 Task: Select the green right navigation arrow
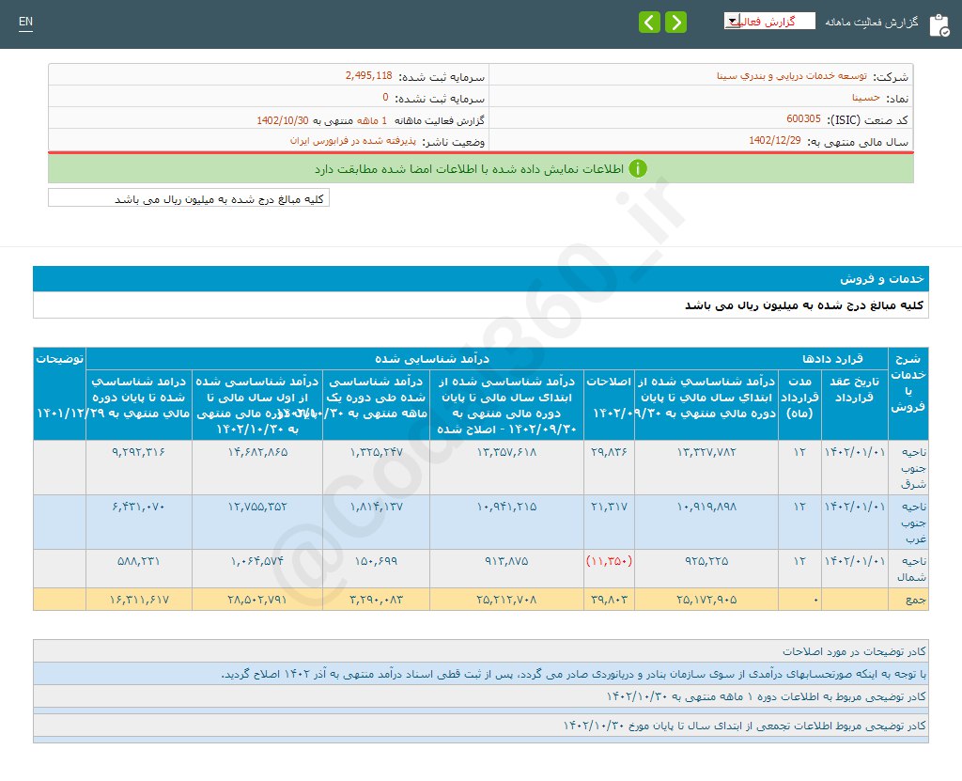[x=675, y=21]
